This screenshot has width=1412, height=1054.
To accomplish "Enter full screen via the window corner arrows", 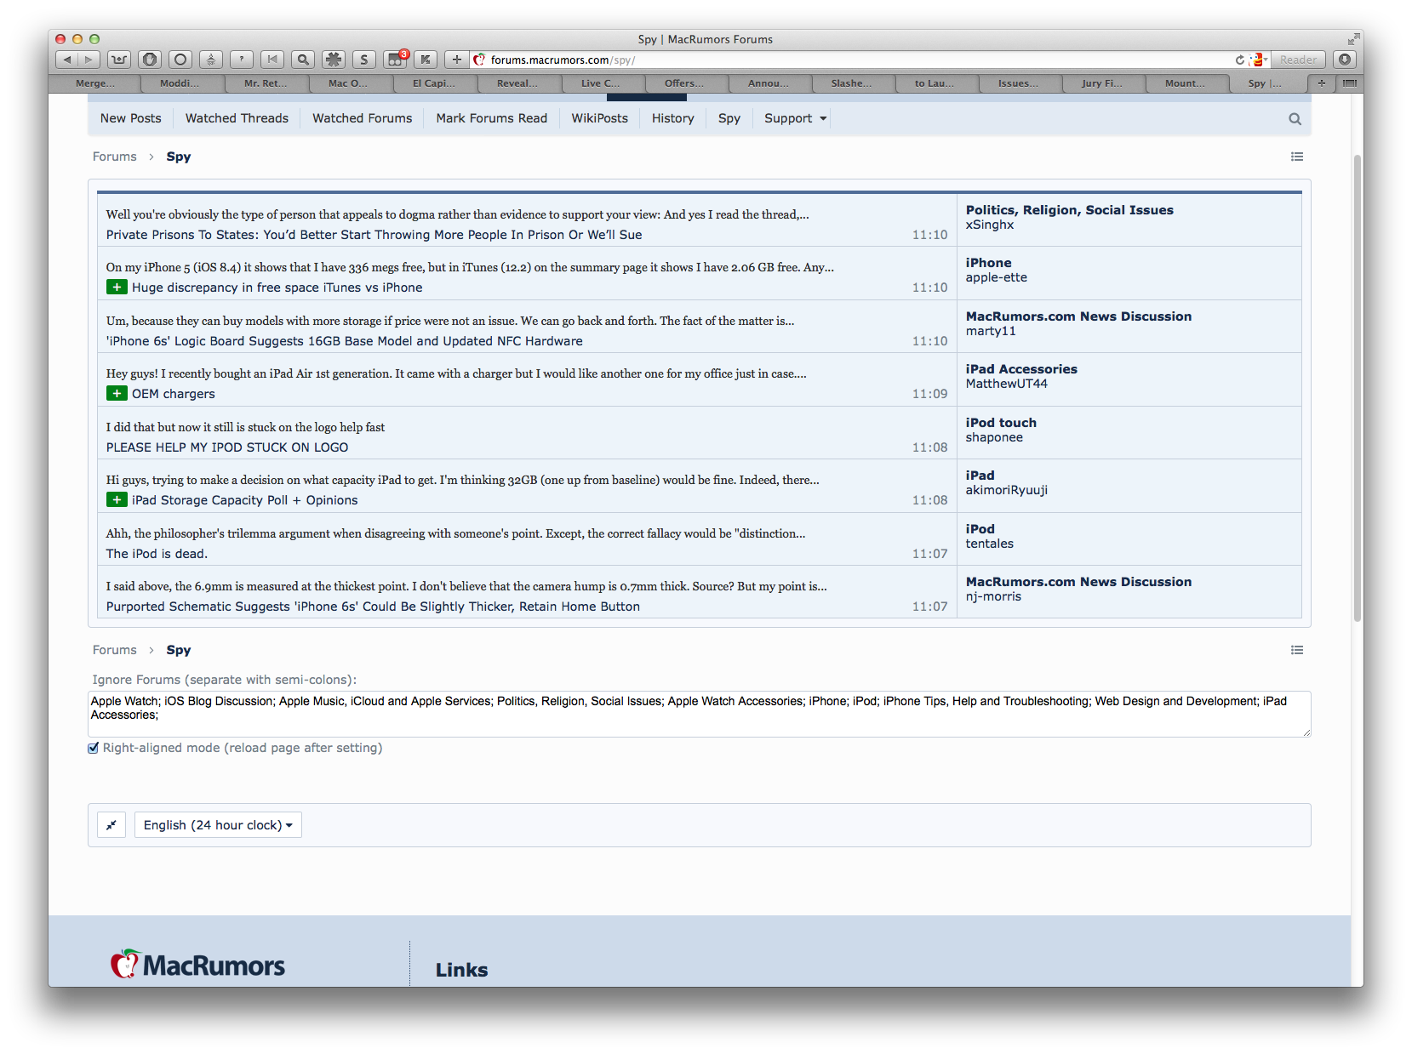I will [1353, 39].
